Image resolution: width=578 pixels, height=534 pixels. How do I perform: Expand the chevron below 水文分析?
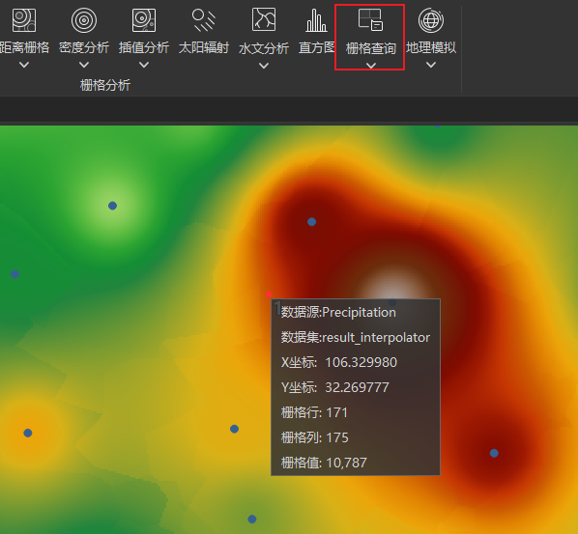(264, 66)
